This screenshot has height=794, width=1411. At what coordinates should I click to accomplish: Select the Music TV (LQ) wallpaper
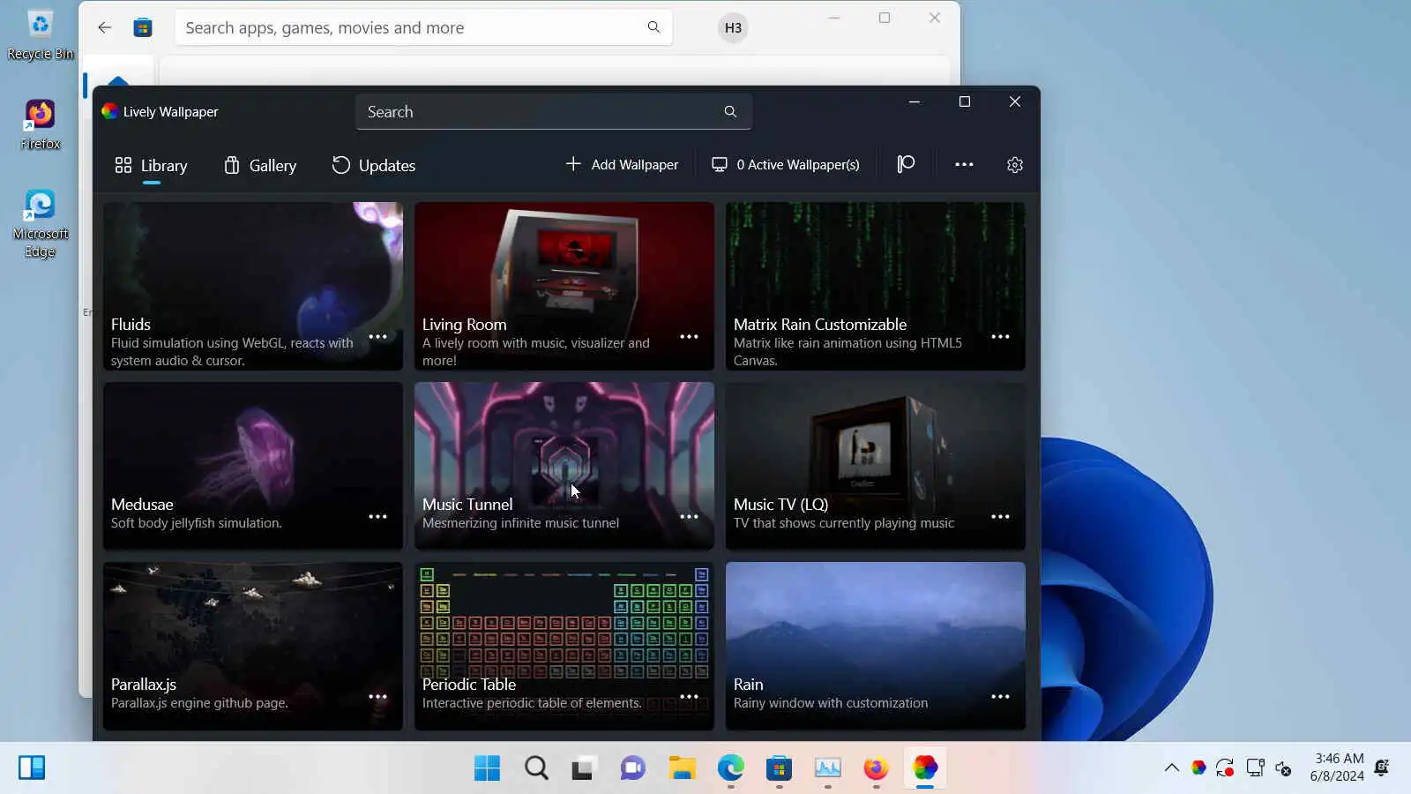click(876, 466)
